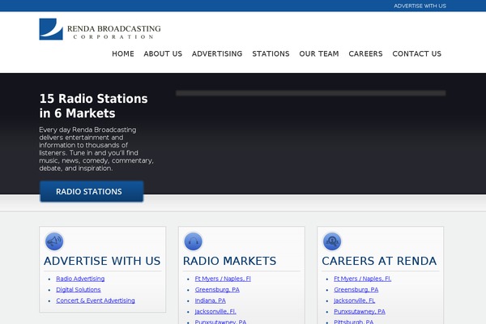The image size is (486, 324).
Task: Click the Careers at Renda heading
Action: click(379, 261)
